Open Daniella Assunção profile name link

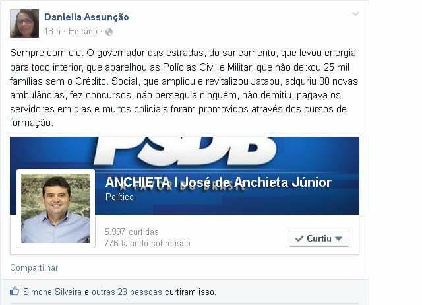click(86, 17)
